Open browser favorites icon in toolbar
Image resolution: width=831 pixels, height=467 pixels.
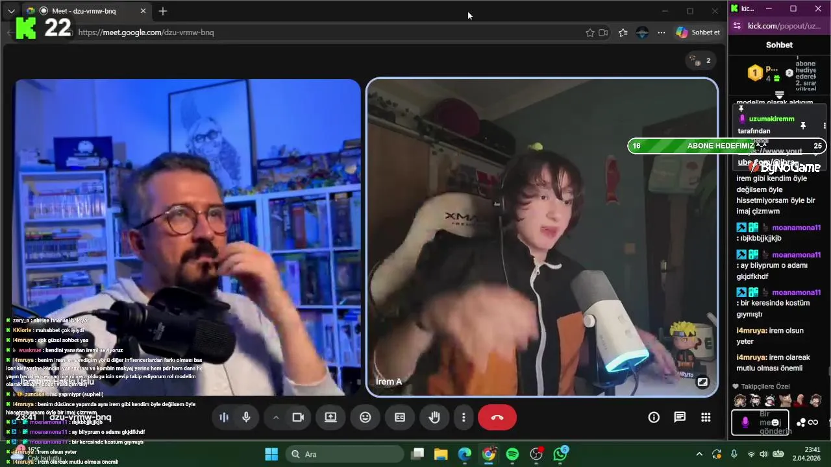click(x=623, y=32)
